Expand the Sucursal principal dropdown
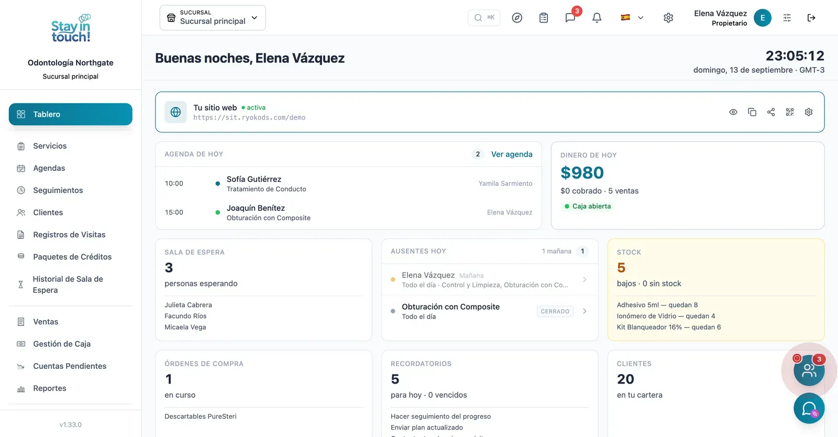This screenshot has width=838, height=437. pyautogui.click(x=213, y=18)
